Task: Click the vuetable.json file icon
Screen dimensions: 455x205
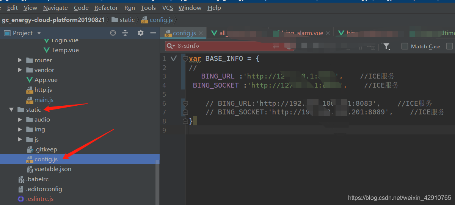Action: [30, 169]
